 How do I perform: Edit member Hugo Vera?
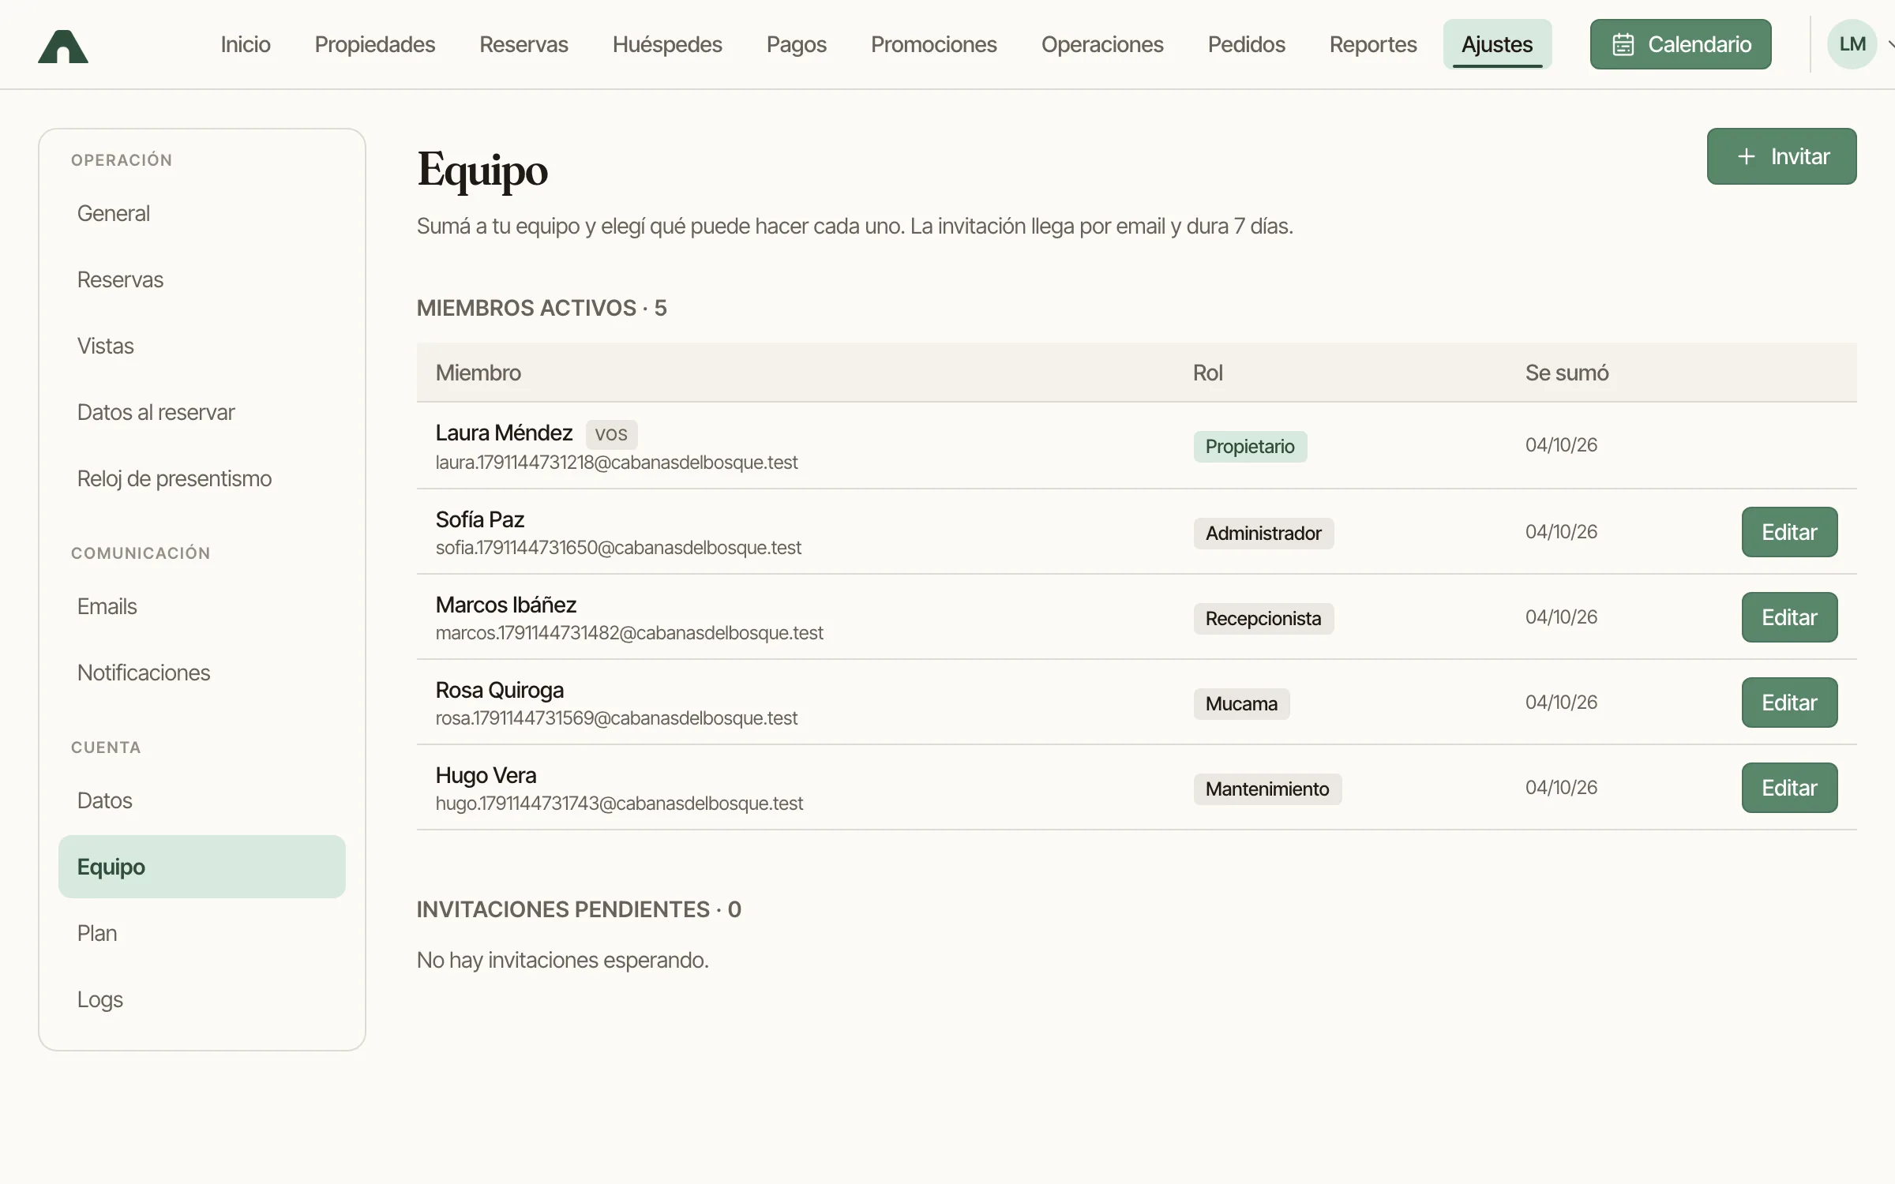tap(1789, 788)
